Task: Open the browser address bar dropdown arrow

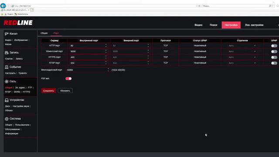Action: click(x=197, y=6)
